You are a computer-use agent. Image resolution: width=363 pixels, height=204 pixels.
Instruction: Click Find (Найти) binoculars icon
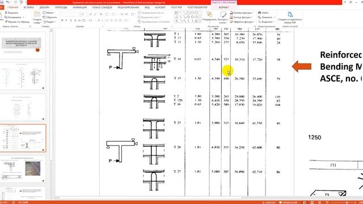tap(260, 12)
